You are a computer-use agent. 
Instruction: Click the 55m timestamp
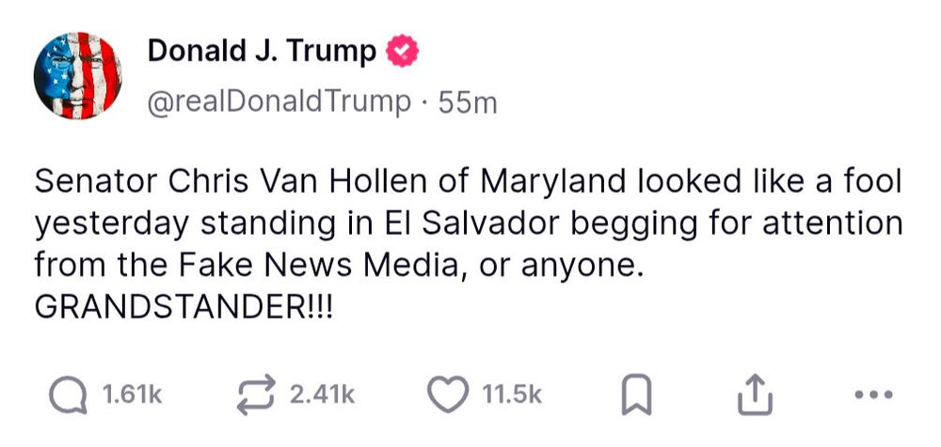(468, 103)
